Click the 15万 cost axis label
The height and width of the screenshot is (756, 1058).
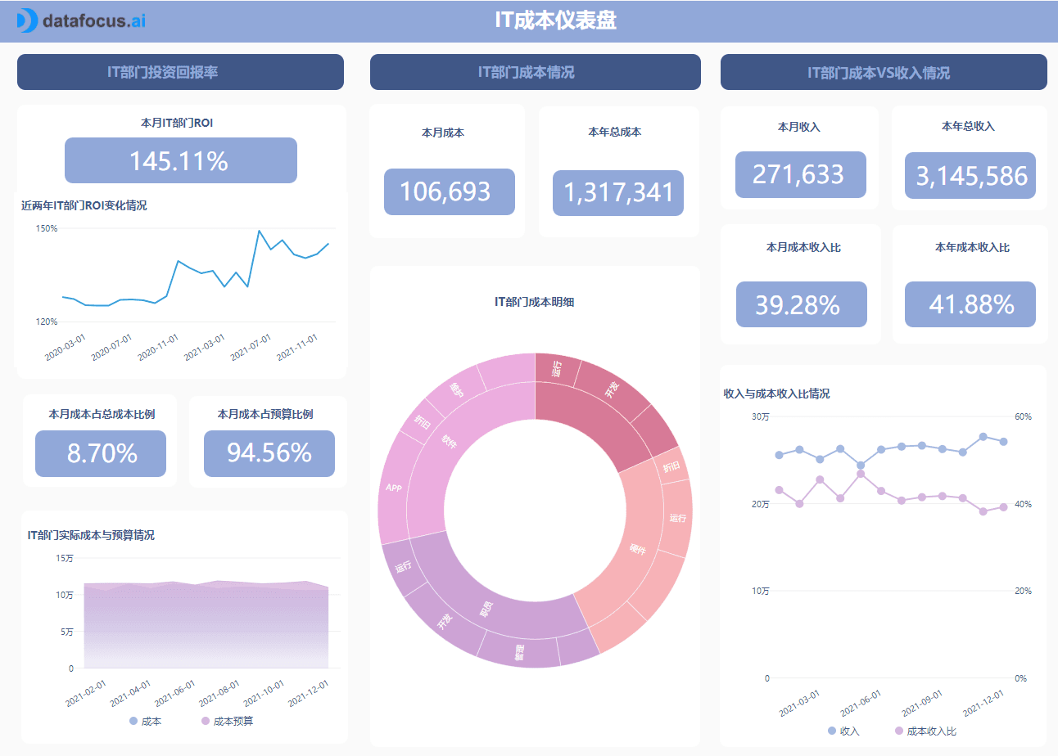(x=65, y=558)
